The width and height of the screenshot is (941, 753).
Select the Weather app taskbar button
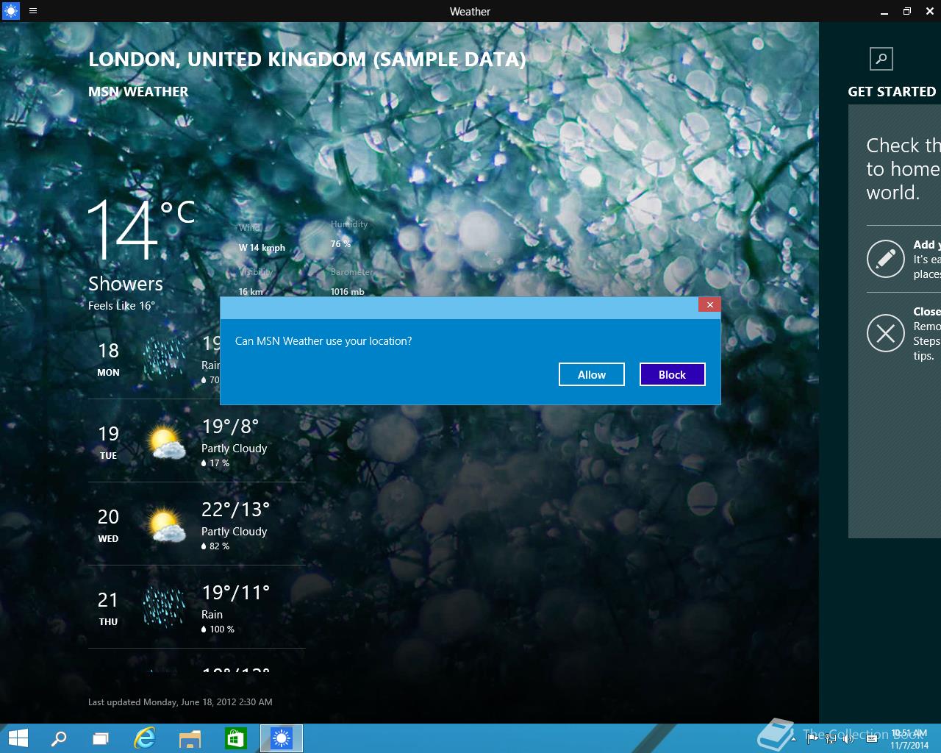pos(282,738)
